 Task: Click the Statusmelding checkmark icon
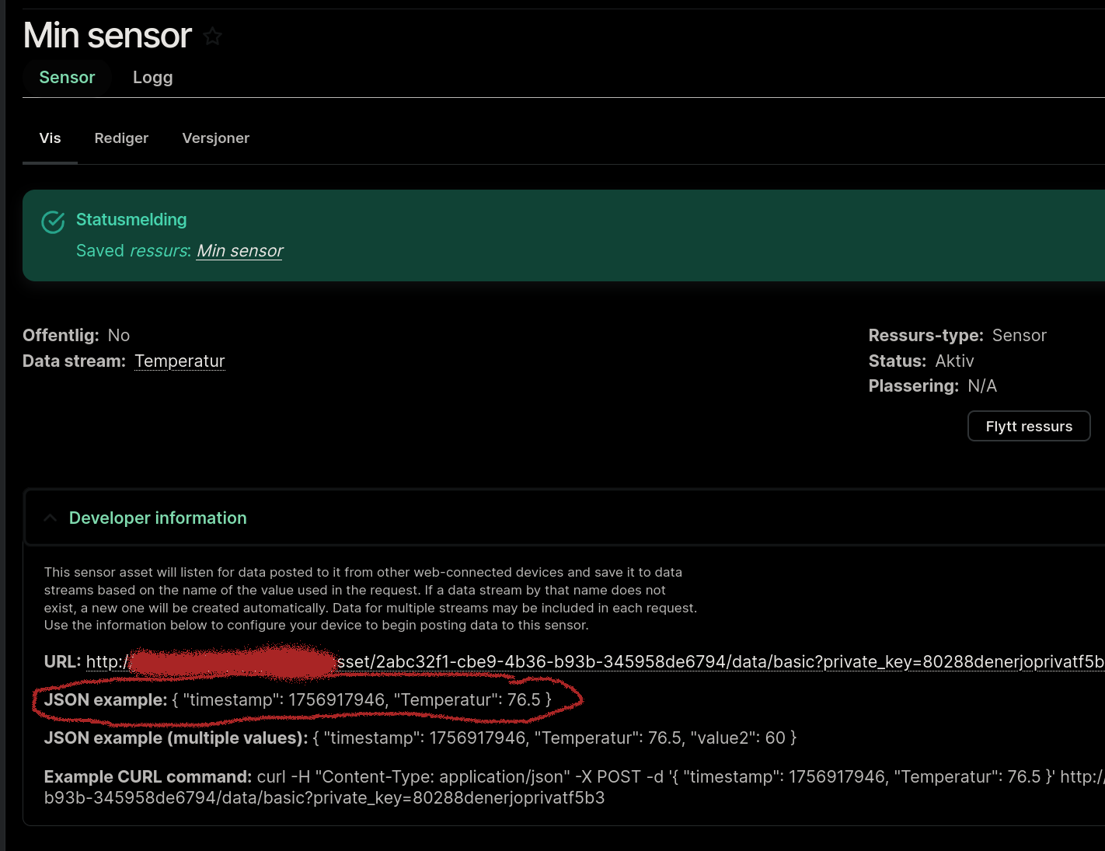53,222
